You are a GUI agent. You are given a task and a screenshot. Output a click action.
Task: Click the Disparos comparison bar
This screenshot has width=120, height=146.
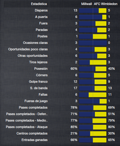click(x=93, y=11)
